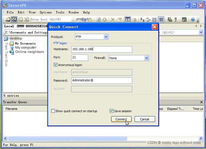Toggle the local window pane icon
Screen dimensions: 206x149
coord(128,20)
